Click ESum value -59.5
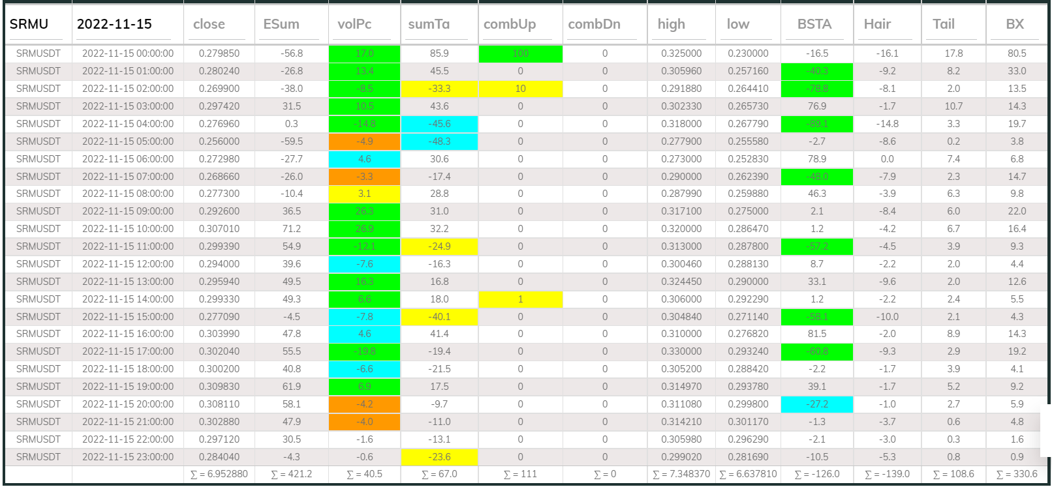Image resolution: width=1052 pixels, height=487 pixels. point(292,141)
